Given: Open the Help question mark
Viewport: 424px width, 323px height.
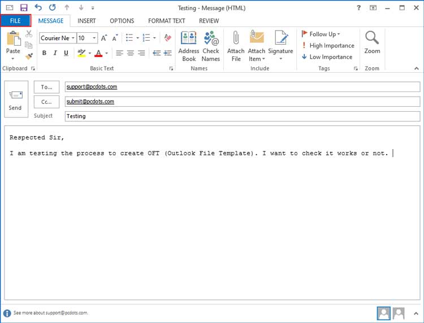Looking at the screenshot, I should (x=358, y=7).
